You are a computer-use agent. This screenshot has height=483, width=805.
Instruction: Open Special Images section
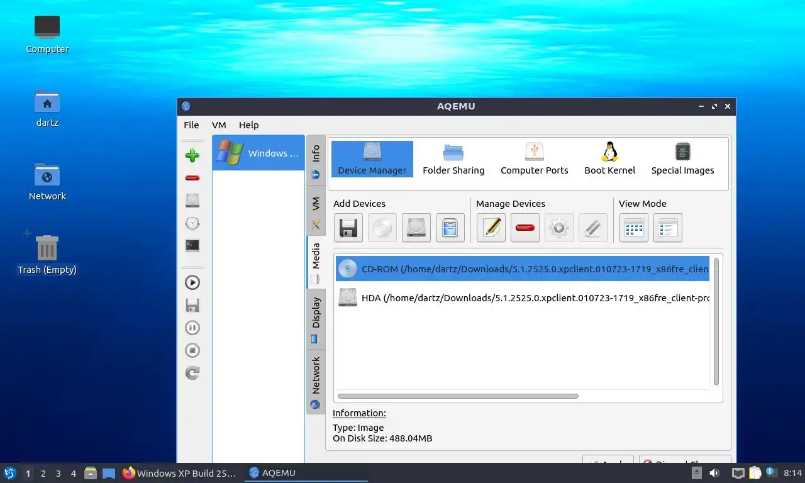(682, 159)
